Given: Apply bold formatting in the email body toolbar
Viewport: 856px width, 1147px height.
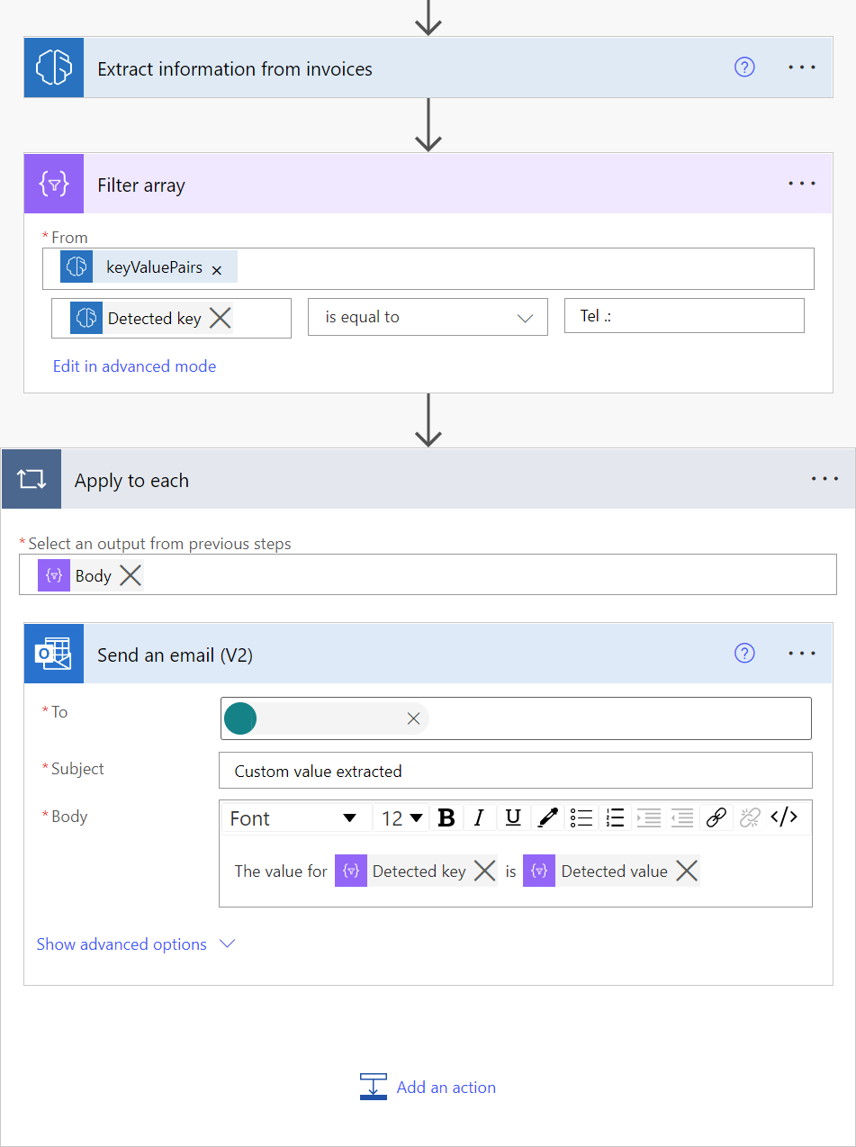Looking at the screenshot, I should (446, 817).
